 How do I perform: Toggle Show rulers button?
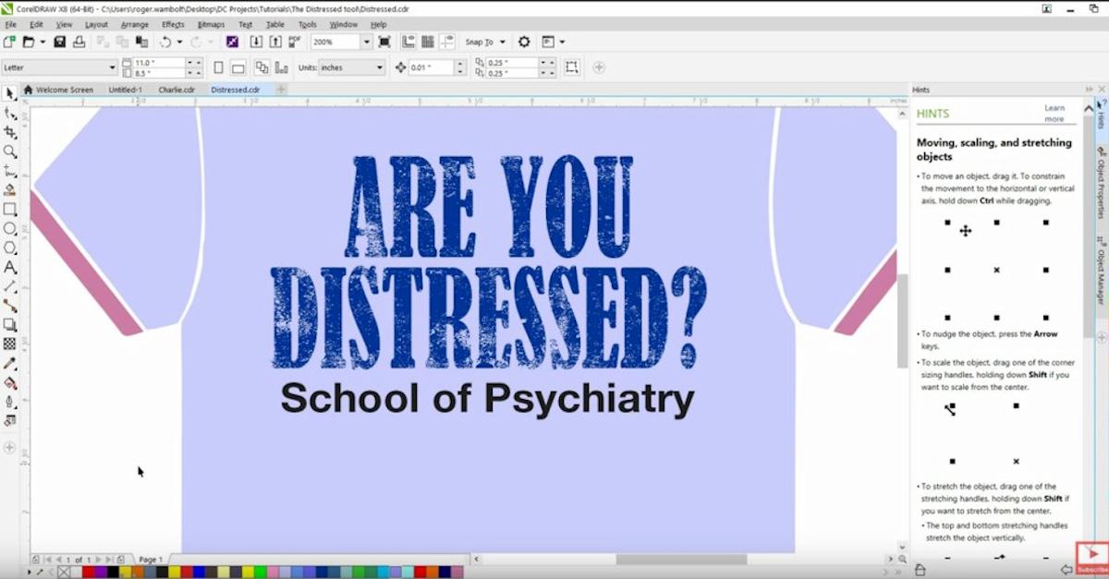click(x=408, y=42)
